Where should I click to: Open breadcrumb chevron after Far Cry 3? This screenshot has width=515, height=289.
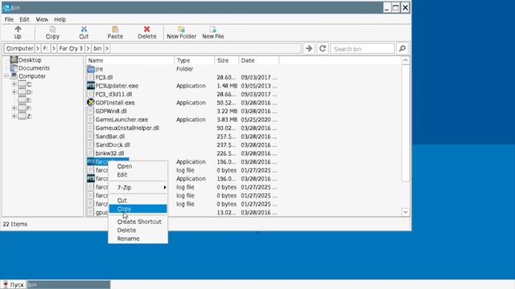(88, 48)
